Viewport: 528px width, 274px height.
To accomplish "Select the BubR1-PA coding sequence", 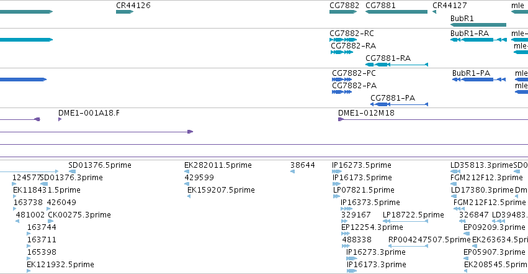I will tap(479, 80).
